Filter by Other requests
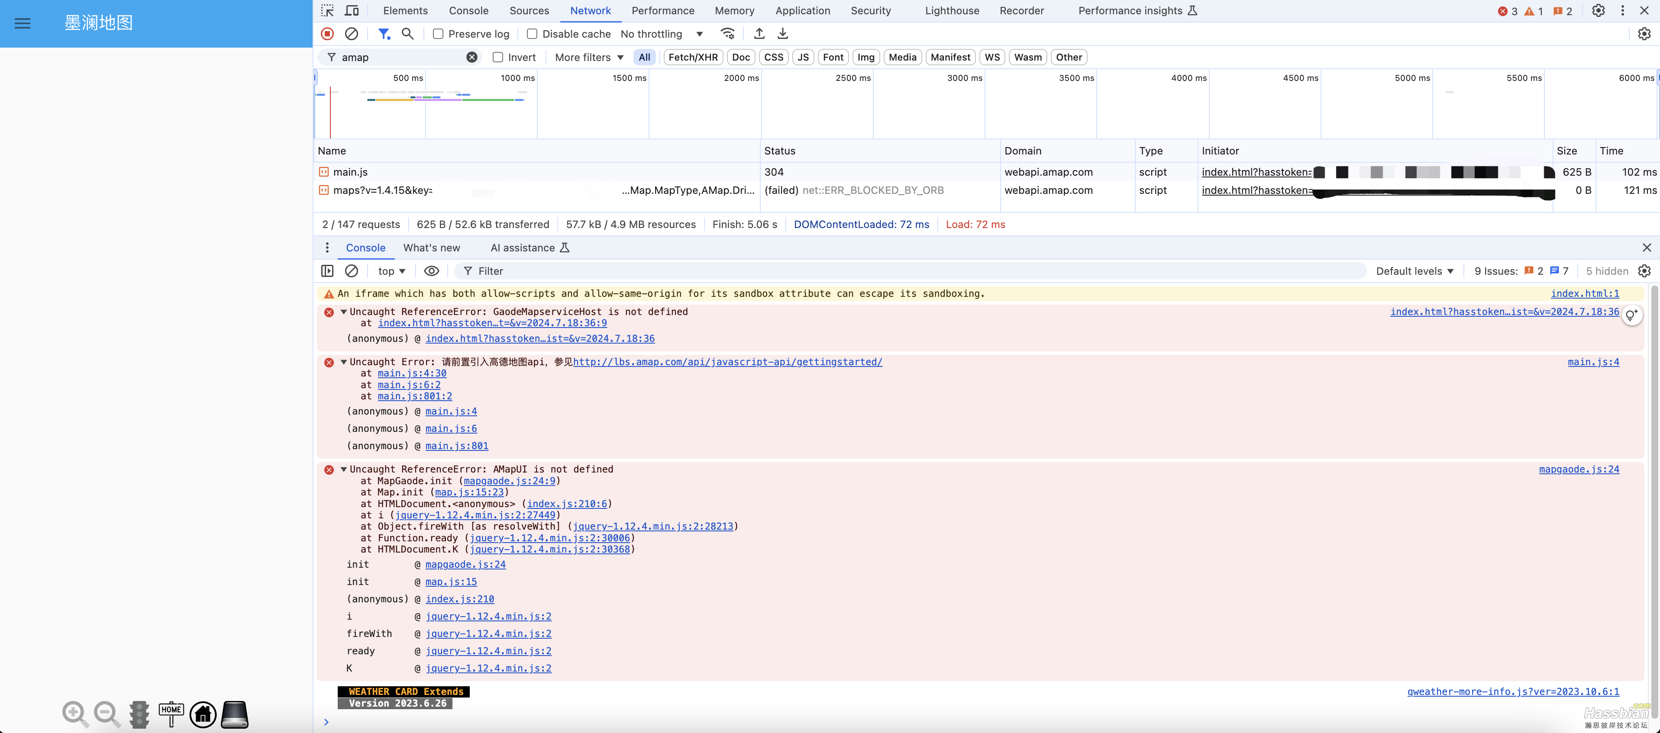Screen dimensions: 1660x733 pyautogui.click(x=1069, y=57)
